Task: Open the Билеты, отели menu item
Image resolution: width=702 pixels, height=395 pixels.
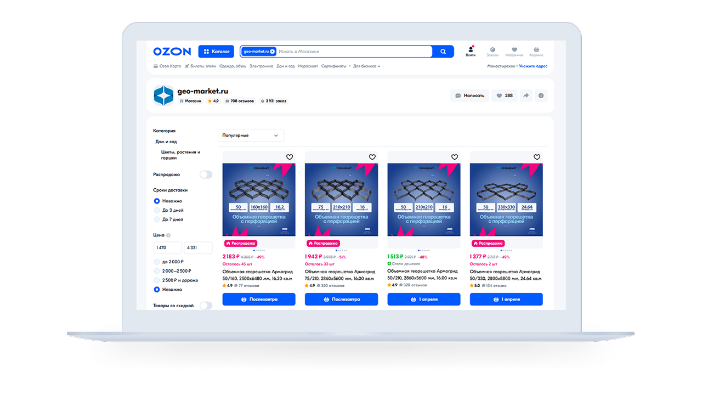Action: pyautogui.click(x=200, y=66)
